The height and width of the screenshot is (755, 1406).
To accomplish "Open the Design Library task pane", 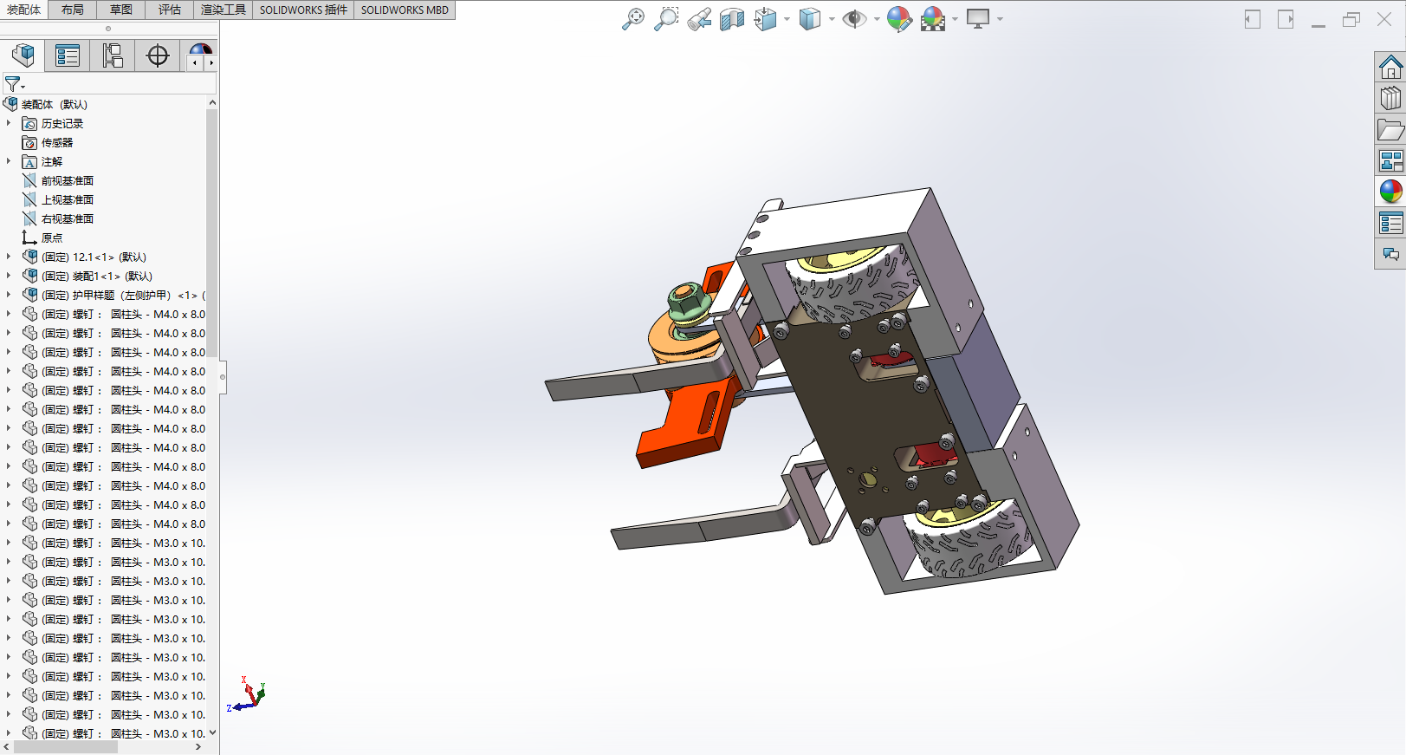I will [1390, 98].
